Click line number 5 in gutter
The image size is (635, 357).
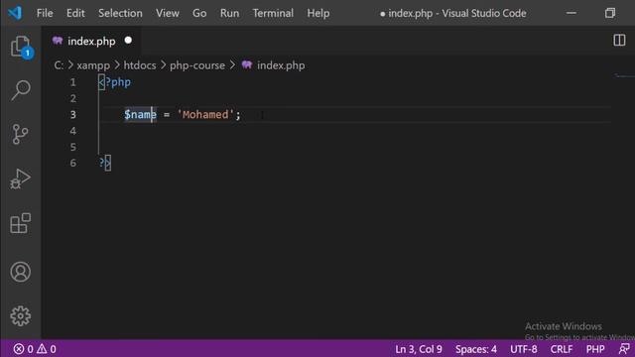72,147
